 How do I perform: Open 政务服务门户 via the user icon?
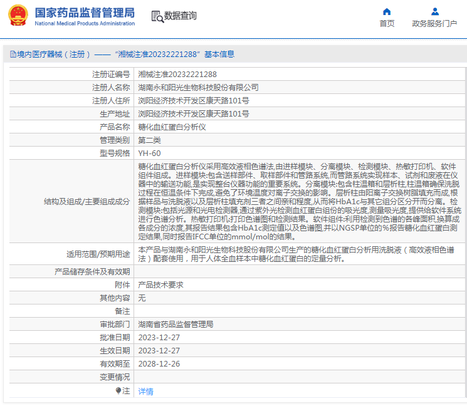tap(435, 12)
